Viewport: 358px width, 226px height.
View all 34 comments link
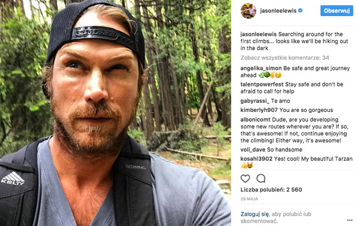point(285,58)
